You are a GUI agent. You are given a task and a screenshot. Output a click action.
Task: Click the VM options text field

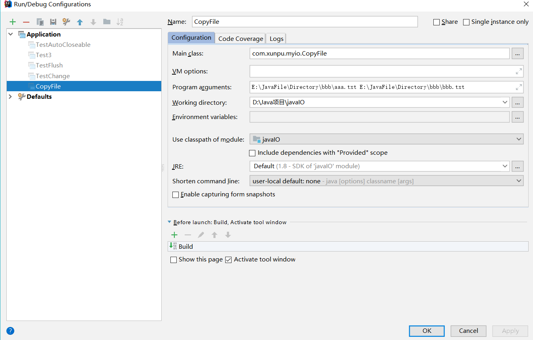pos(386,71)
